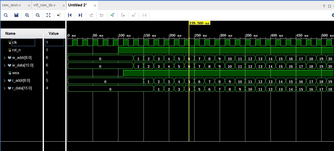Go to the next marker
The width and height of the screenshot is (334, 151).
click(x=134, y=15)
